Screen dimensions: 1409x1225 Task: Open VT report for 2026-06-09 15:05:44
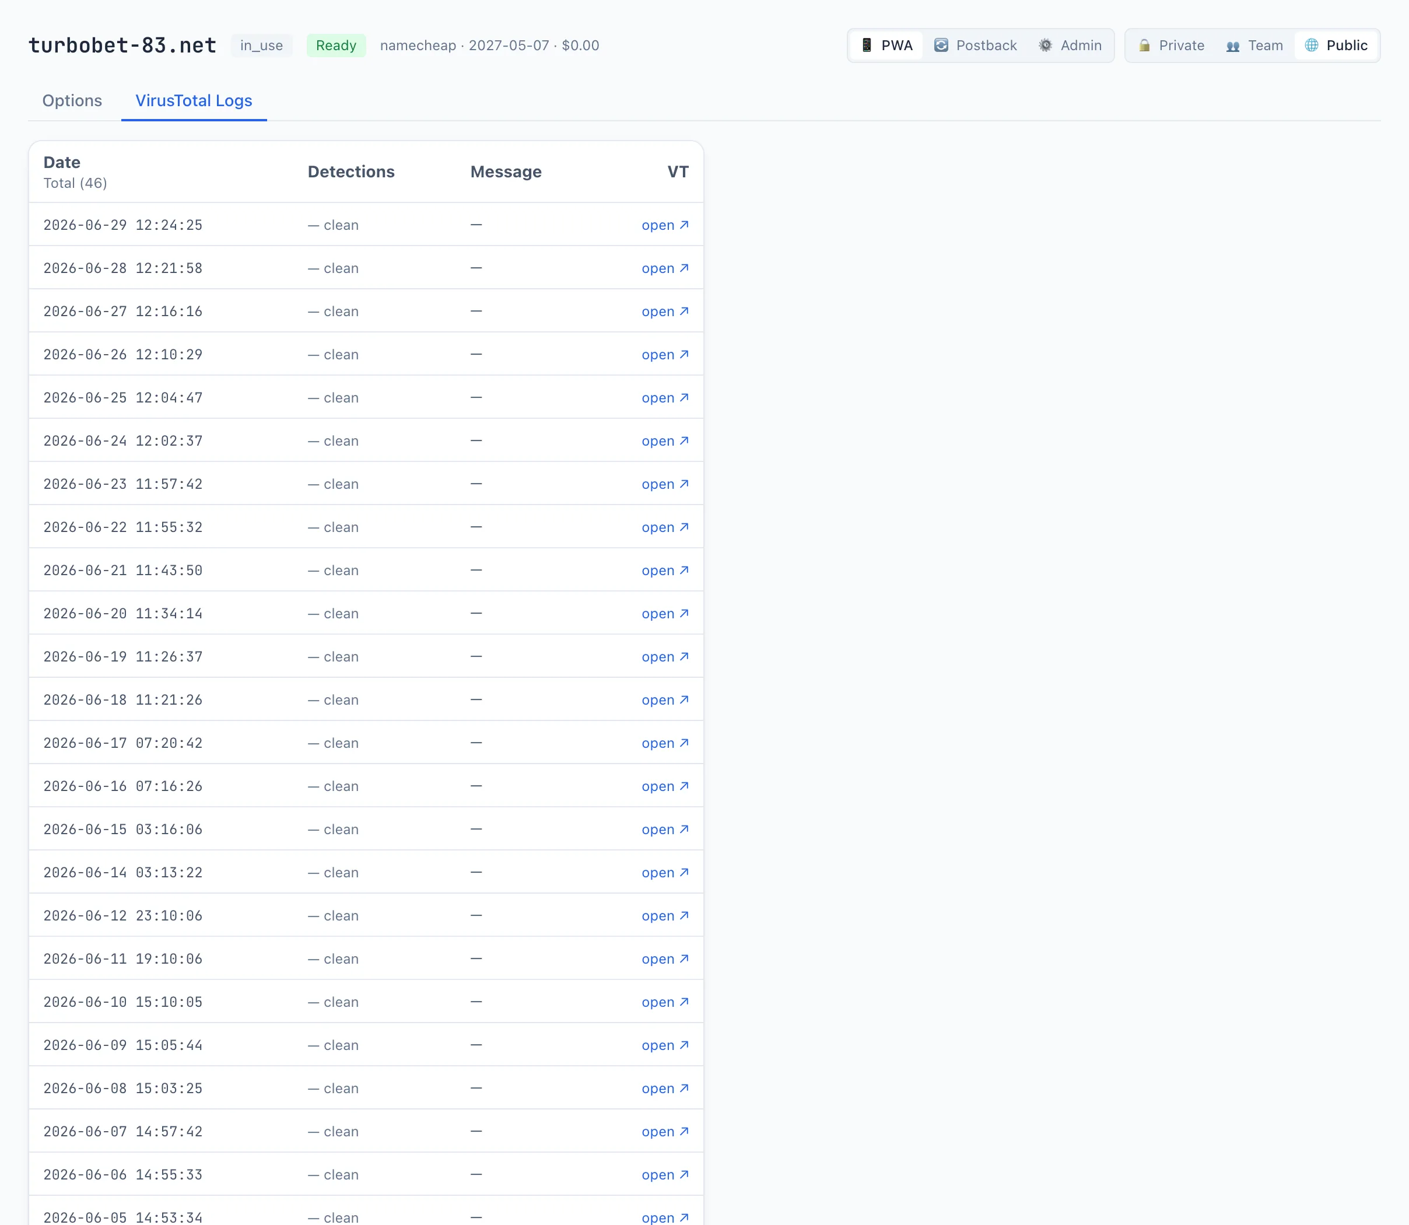[665, 1045]
